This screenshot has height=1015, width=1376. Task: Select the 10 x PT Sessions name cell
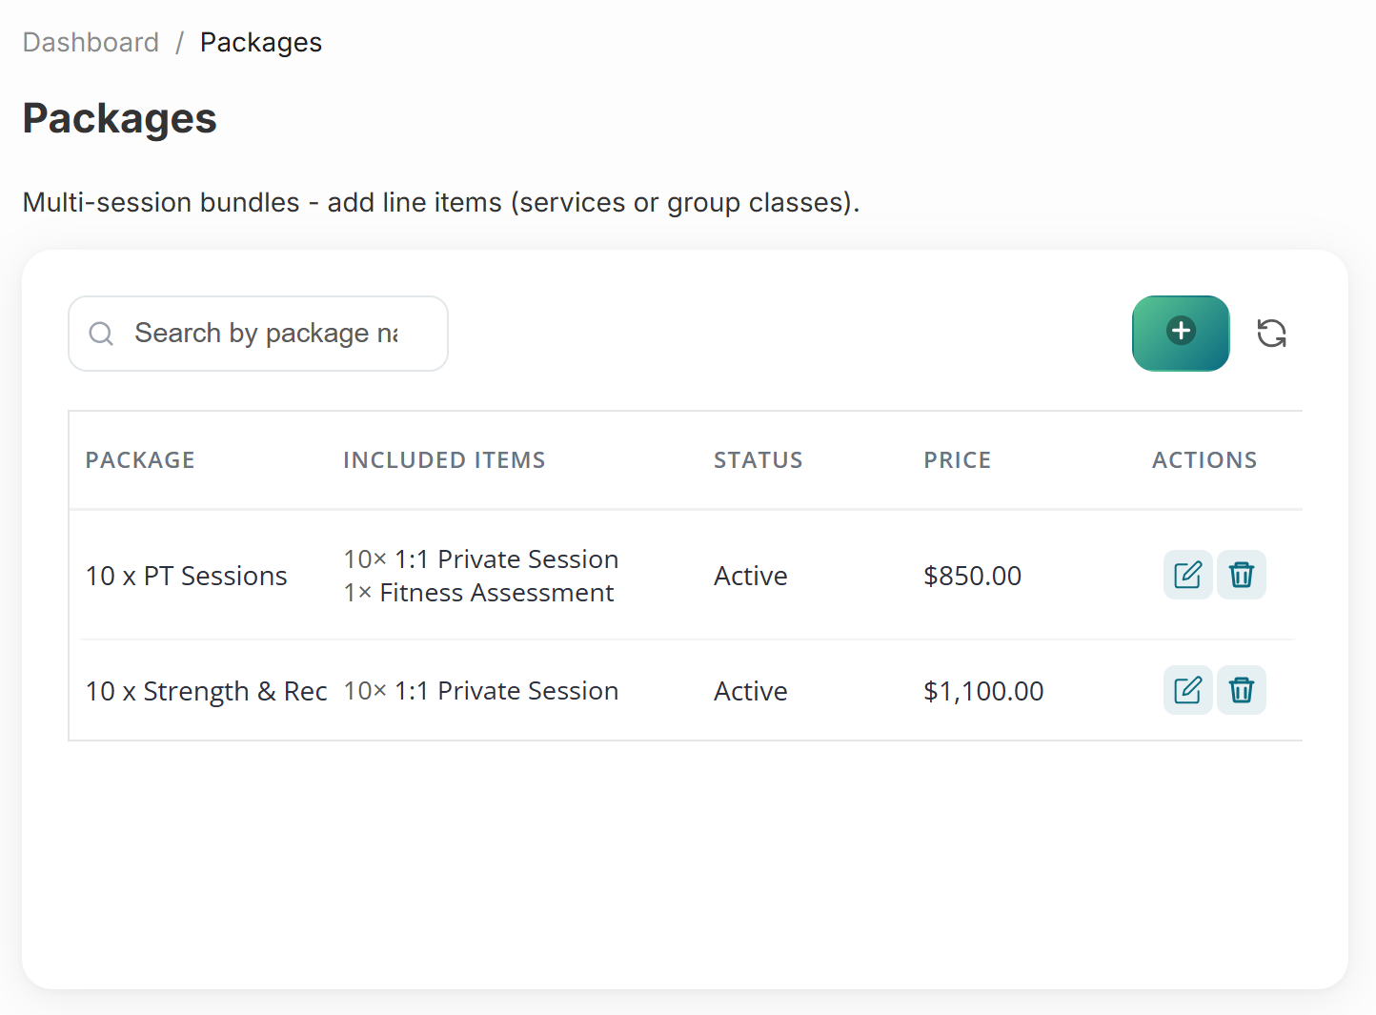[x=187, y=576]
